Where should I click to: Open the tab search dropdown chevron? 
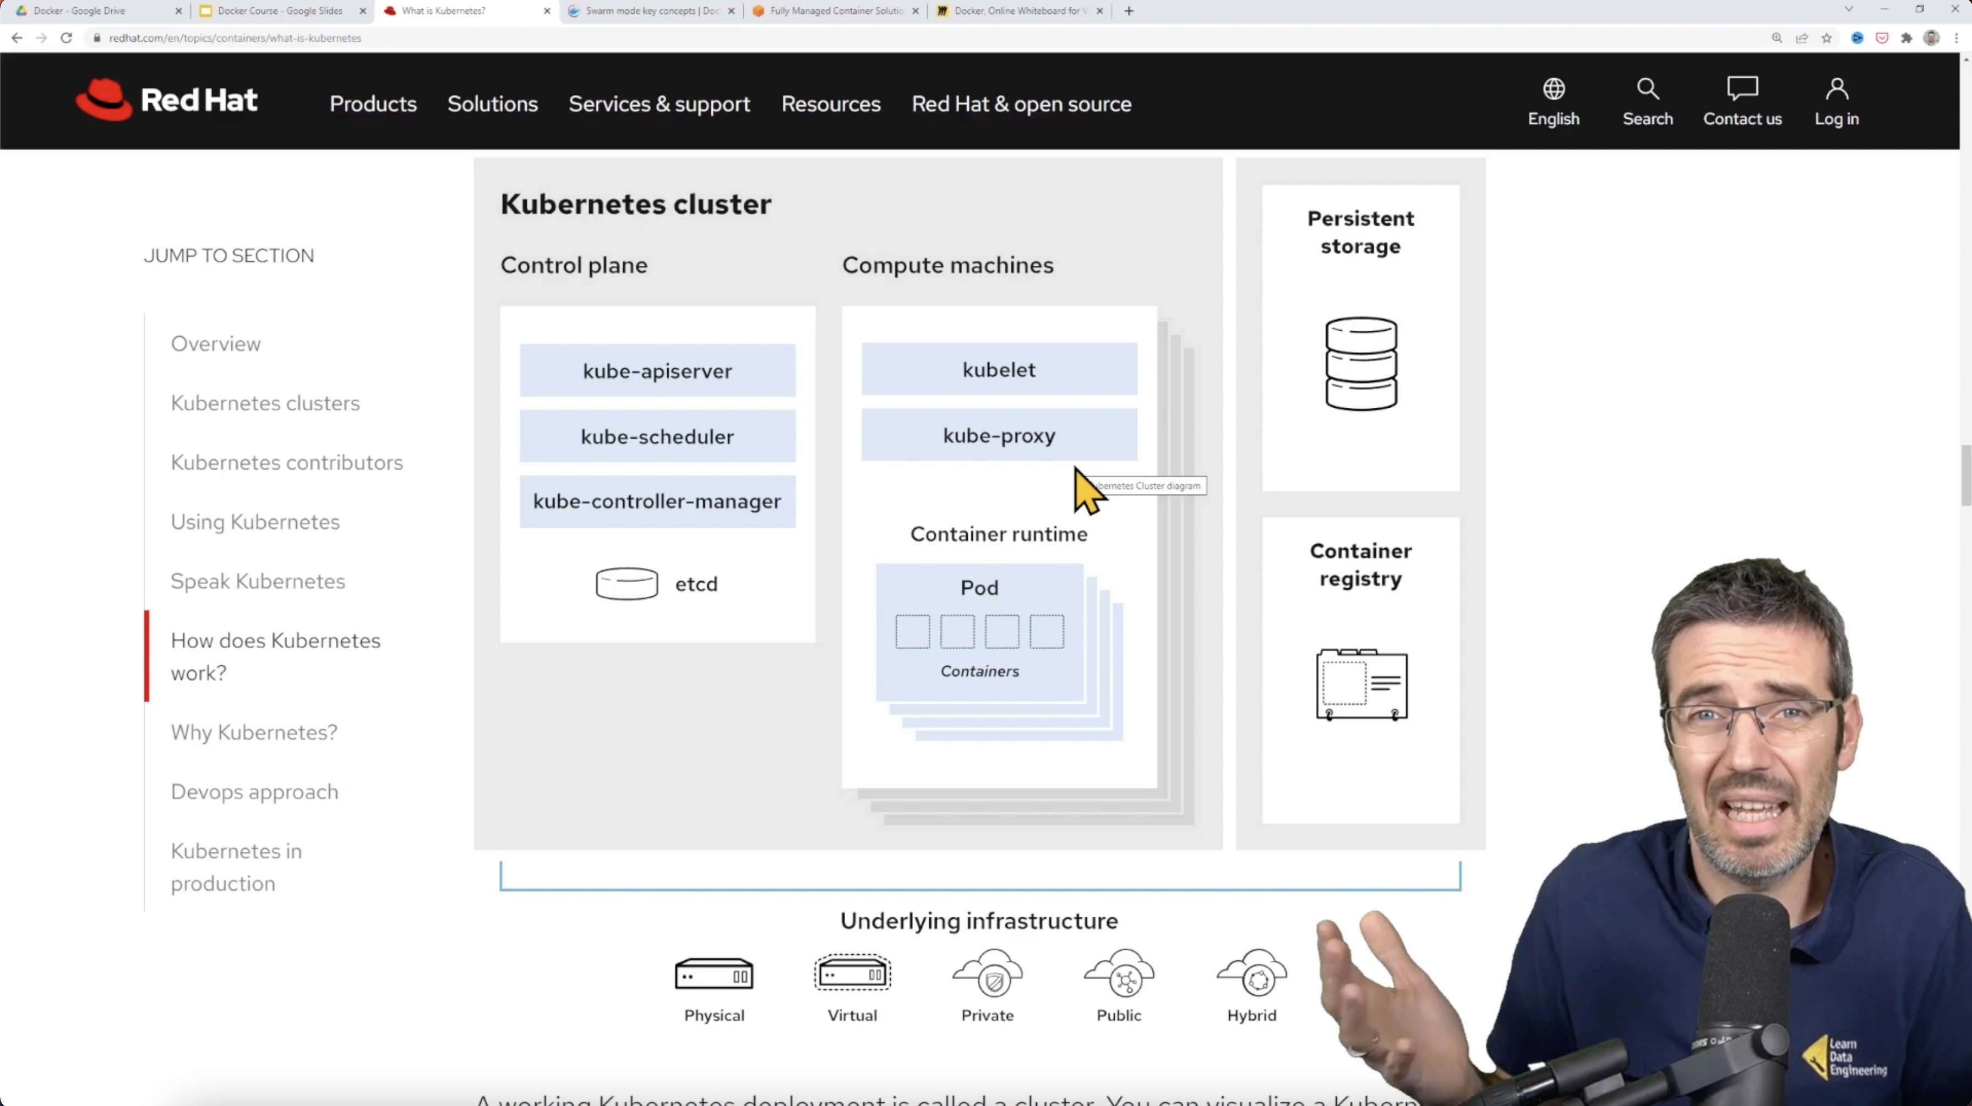(1848, 9)
